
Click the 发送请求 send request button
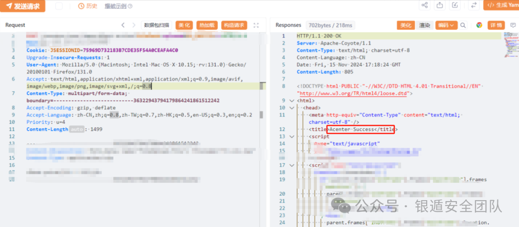tap(23, 6)
